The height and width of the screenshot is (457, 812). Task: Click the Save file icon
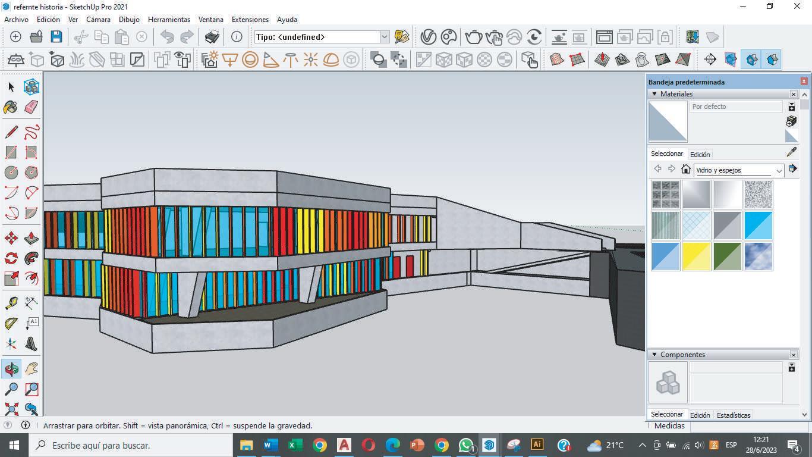click(x=56, y=37)
